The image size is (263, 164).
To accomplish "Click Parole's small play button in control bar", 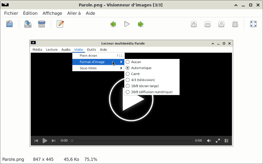I will (45, 141).
